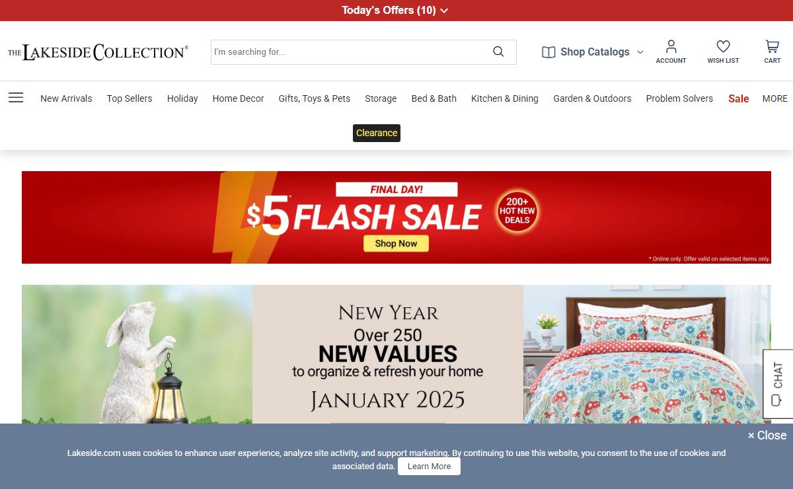The width and height of the screenshot is (793, 489).
Task: Click The Lakeside Collection logo
Action: 98,52
